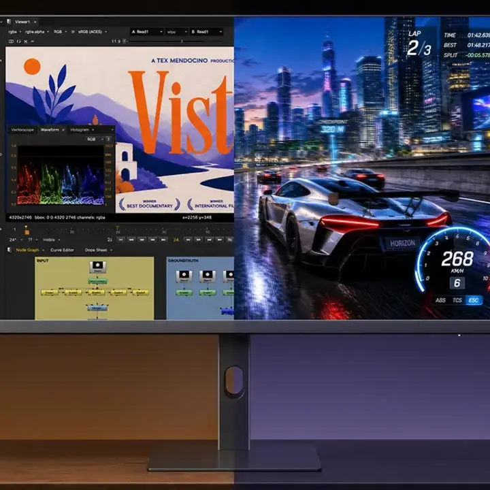Switch to the Viewer1 tab
Screen dimensions: 490x490
[22, 22]
